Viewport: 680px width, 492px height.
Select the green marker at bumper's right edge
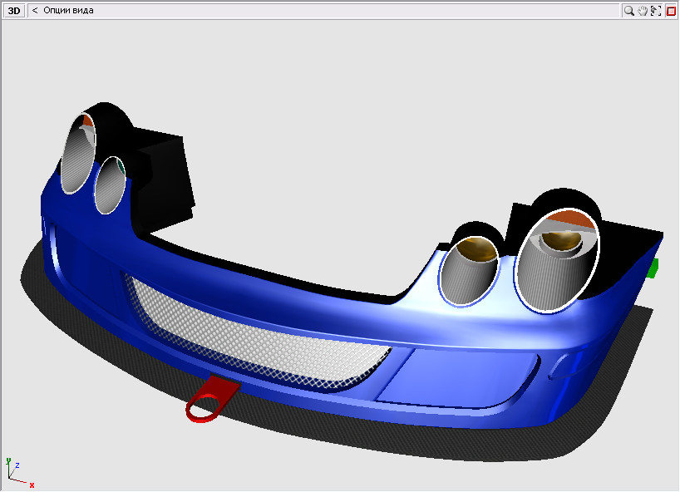653,268
